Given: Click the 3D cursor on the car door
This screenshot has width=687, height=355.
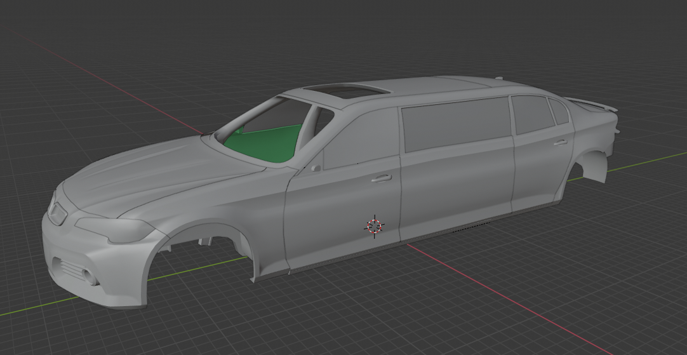Looking at the screenshot, I should [x=374, y=226].
